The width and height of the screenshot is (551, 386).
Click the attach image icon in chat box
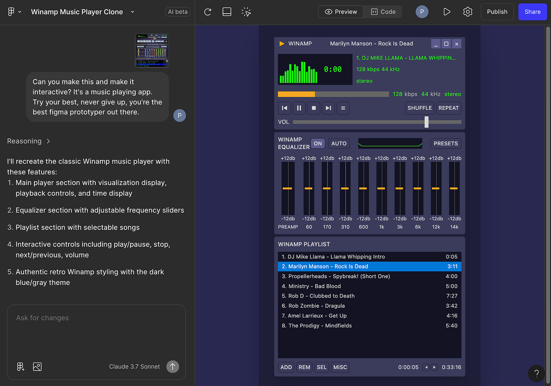37,366
